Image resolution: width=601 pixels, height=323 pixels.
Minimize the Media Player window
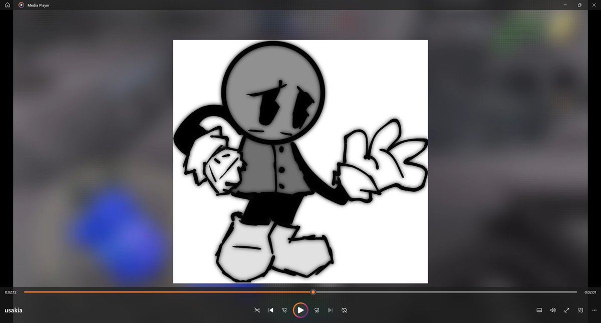tap(565, 5)
